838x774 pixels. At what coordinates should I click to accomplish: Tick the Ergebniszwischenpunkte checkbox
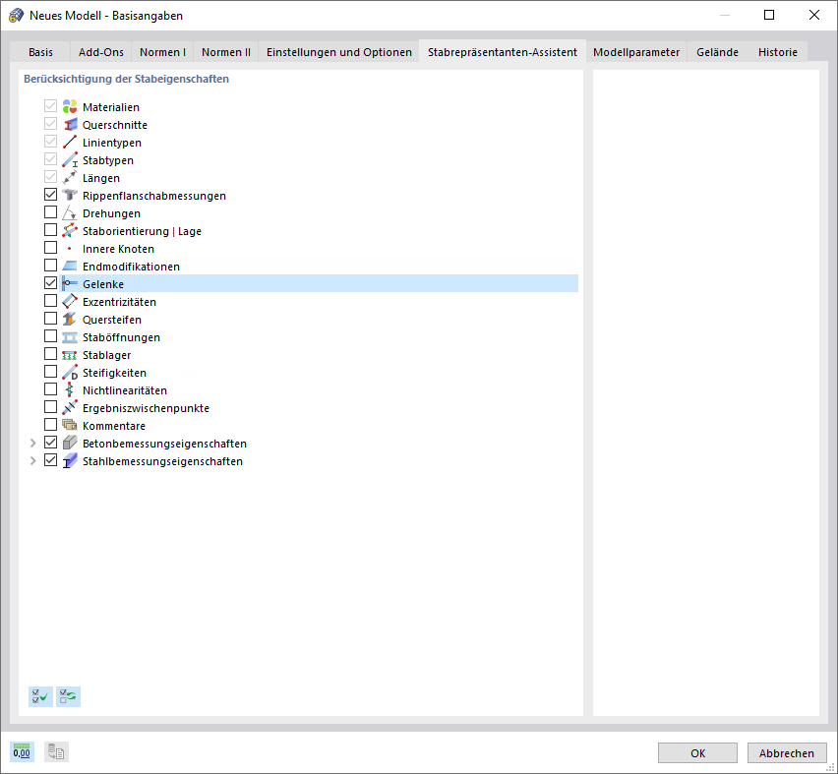click(x=50, y=406)
